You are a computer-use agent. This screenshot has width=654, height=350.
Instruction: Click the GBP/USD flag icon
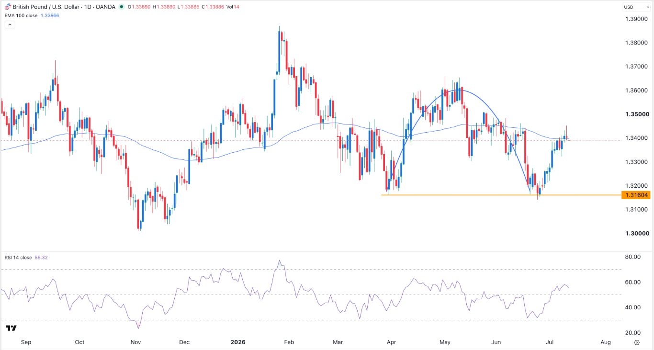[7, 6]
